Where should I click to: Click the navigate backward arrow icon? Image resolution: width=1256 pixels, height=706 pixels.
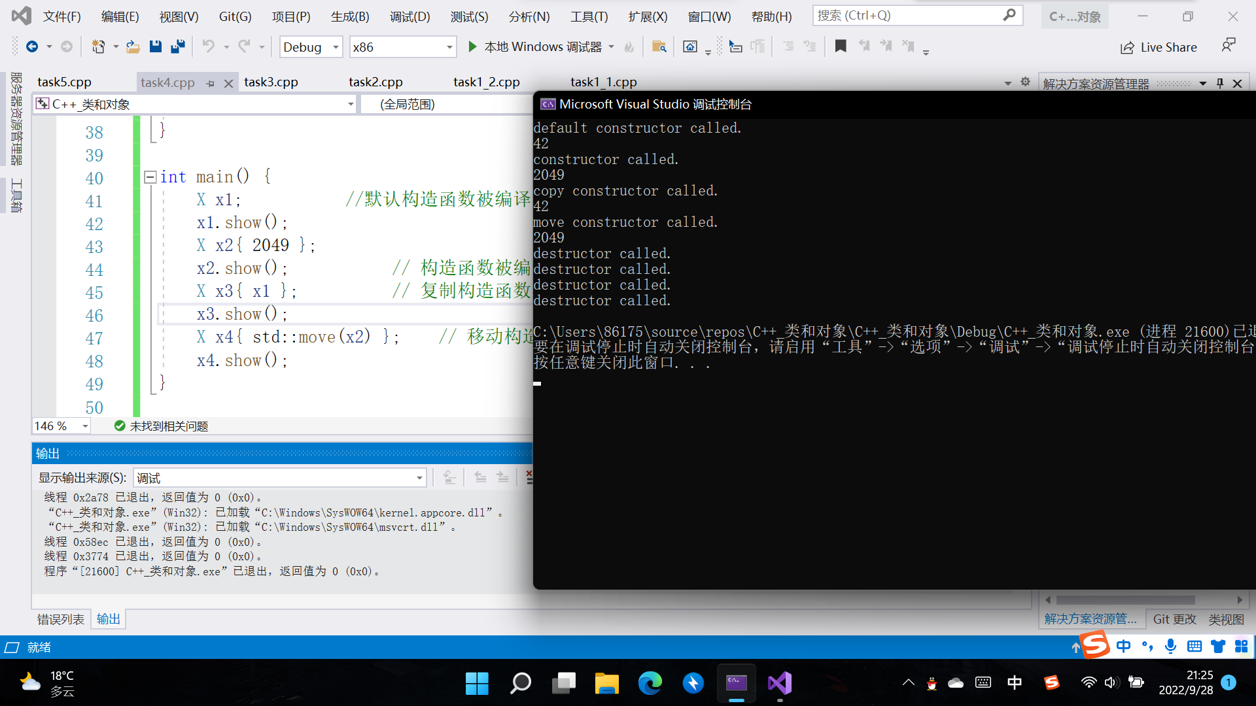(x=32, y=46)
